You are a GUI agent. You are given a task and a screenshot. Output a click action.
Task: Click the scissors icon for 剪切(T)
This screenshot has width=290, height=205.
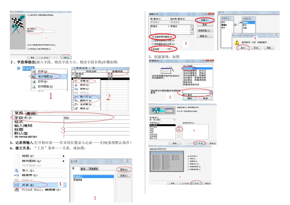pyautogui.click(x=76, y=85)
